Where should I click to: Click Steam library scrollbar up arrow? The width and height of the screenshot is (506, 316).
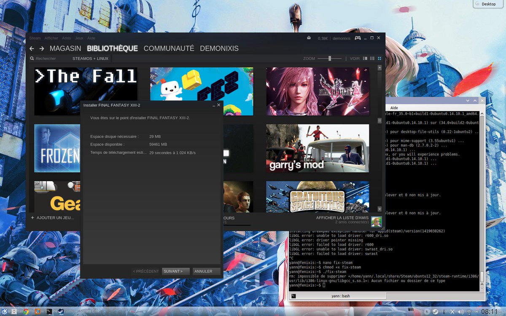click(x=379, y=67)
